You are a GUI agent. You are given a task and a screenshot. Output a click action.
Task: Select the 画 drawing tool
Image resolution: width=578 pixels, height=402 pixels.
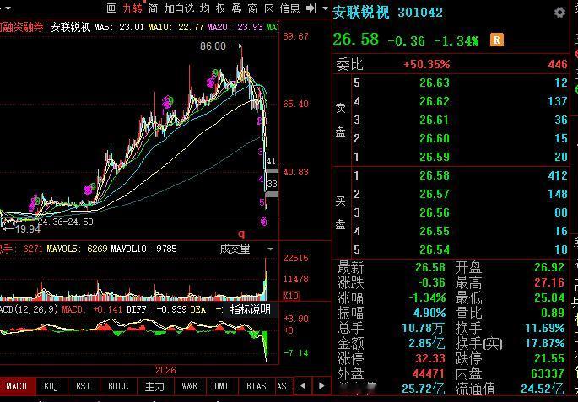click(111, 8)
